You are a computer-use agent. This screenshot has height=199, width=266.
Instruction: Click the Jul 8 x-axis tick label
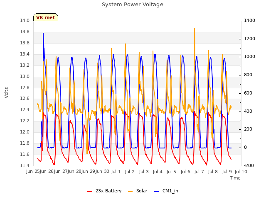[213, 172]
